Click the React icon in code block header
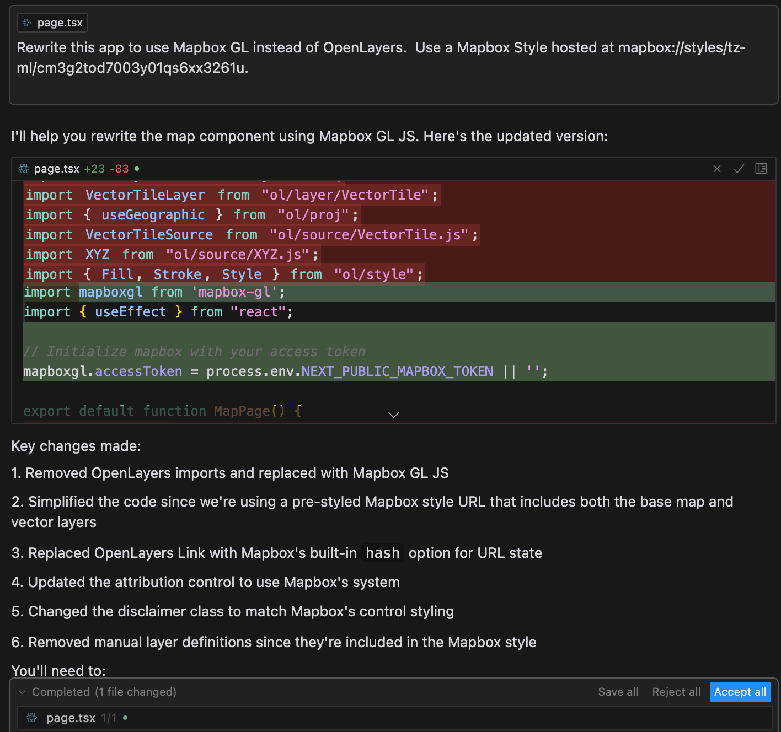This screenshot has height=732, width=781. tap(24, 169)
